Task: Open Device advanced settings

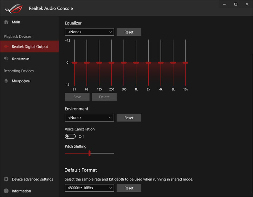Action: click(x=30, y=179)
